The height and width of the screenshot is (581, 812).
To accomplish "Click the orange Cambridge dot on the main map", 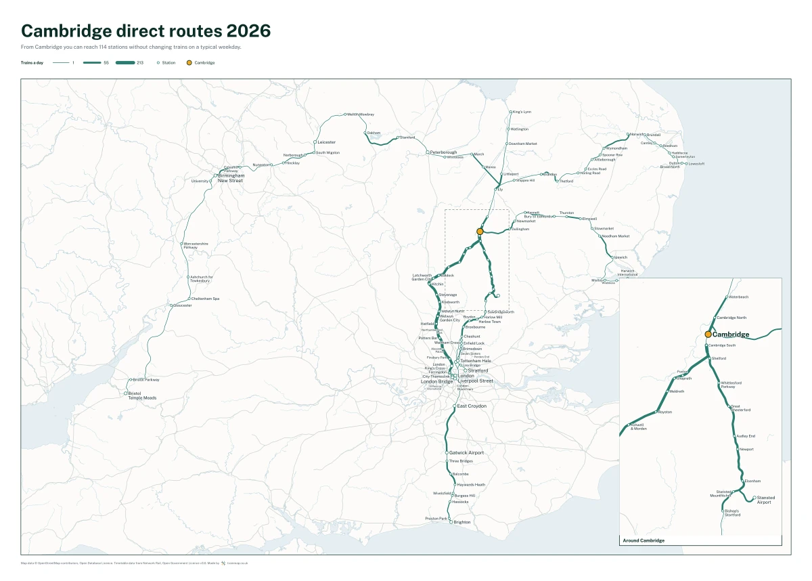I will pyautogui.click(x=480, y=232).
